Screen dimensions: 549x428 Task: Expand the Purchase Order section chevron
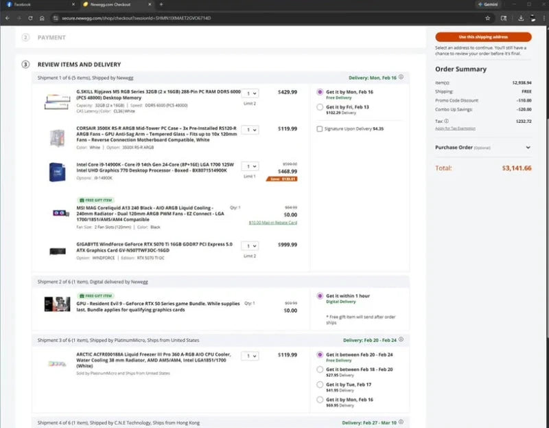(528, 148)
